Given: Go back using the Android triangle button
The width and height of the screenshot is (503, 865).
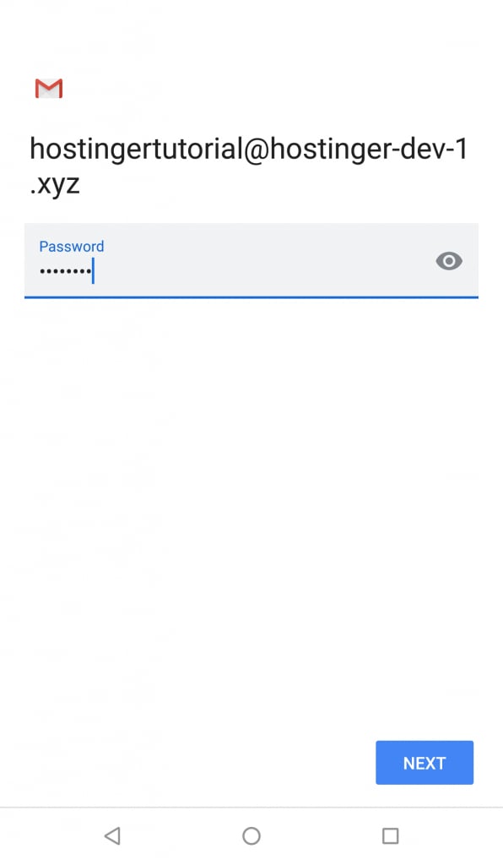Looking at the screenshot, I should pyautogui.click(x=112, y=835).
